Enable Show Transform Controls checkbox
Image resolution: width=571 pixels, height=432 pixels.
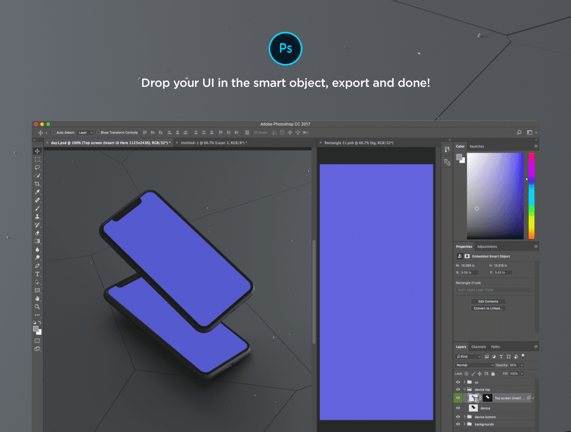98,133
